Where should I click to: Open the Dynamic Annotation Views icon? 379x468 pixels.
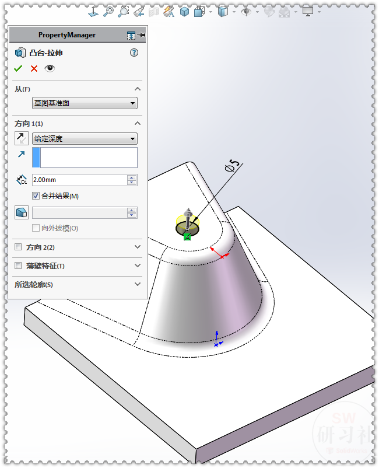(x=169, y=12)
